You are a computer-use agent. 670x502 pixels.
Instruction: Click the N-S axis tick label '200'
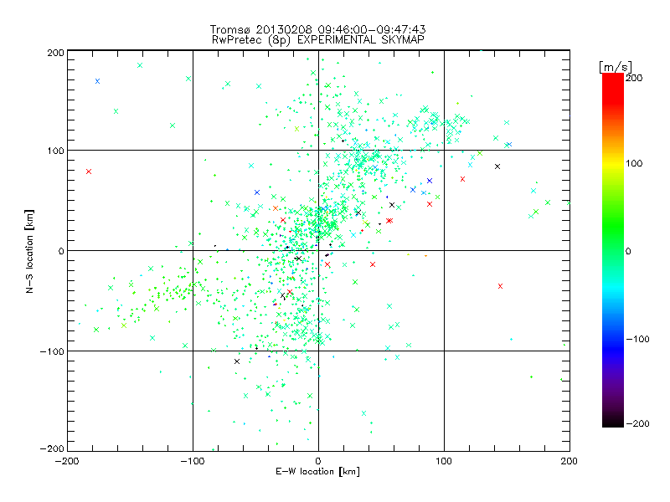click(x=55, y=53)
